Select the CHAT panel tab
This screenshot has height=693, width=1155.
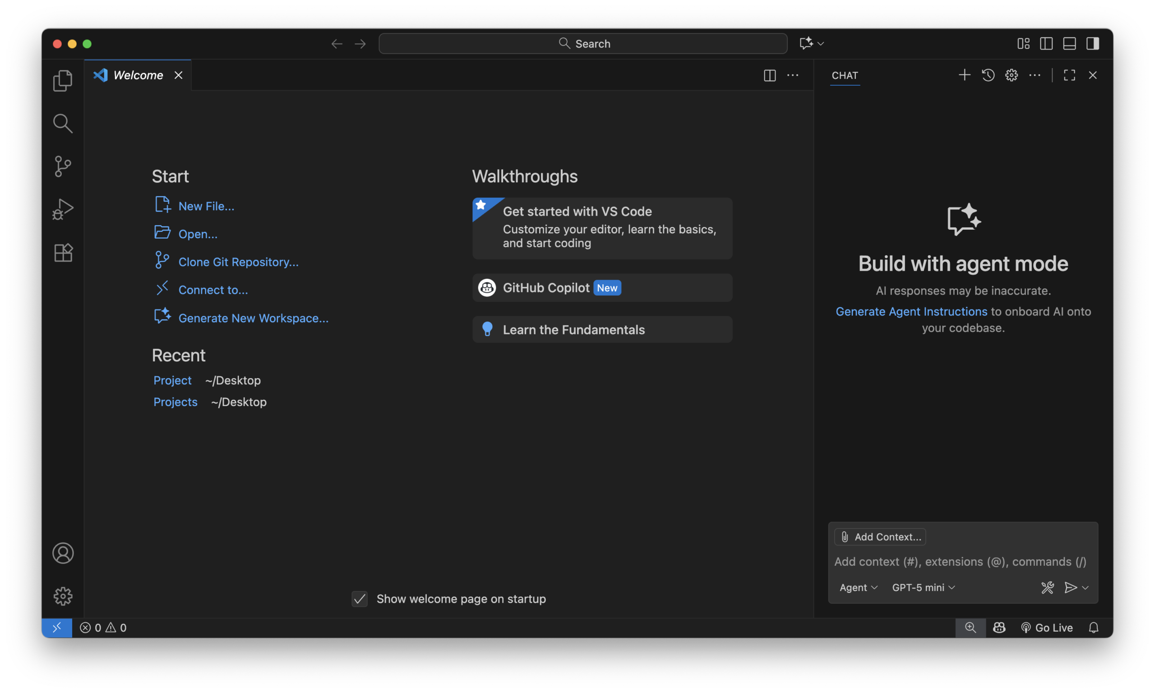[x=845, y=75]
